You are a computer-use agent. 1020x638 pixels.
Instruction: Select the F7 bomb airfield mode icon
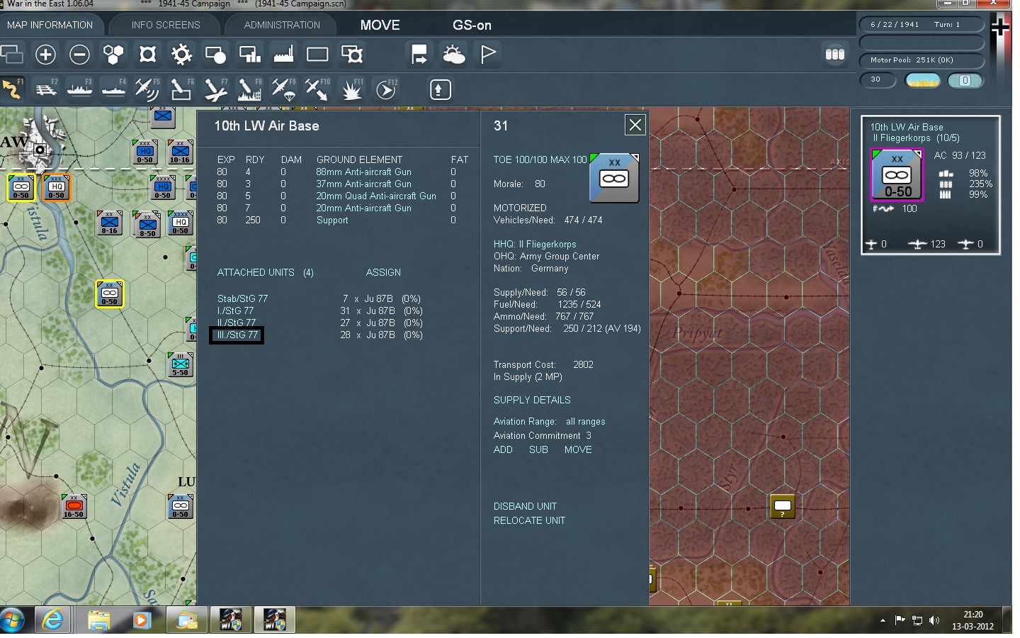pos(215,89)
